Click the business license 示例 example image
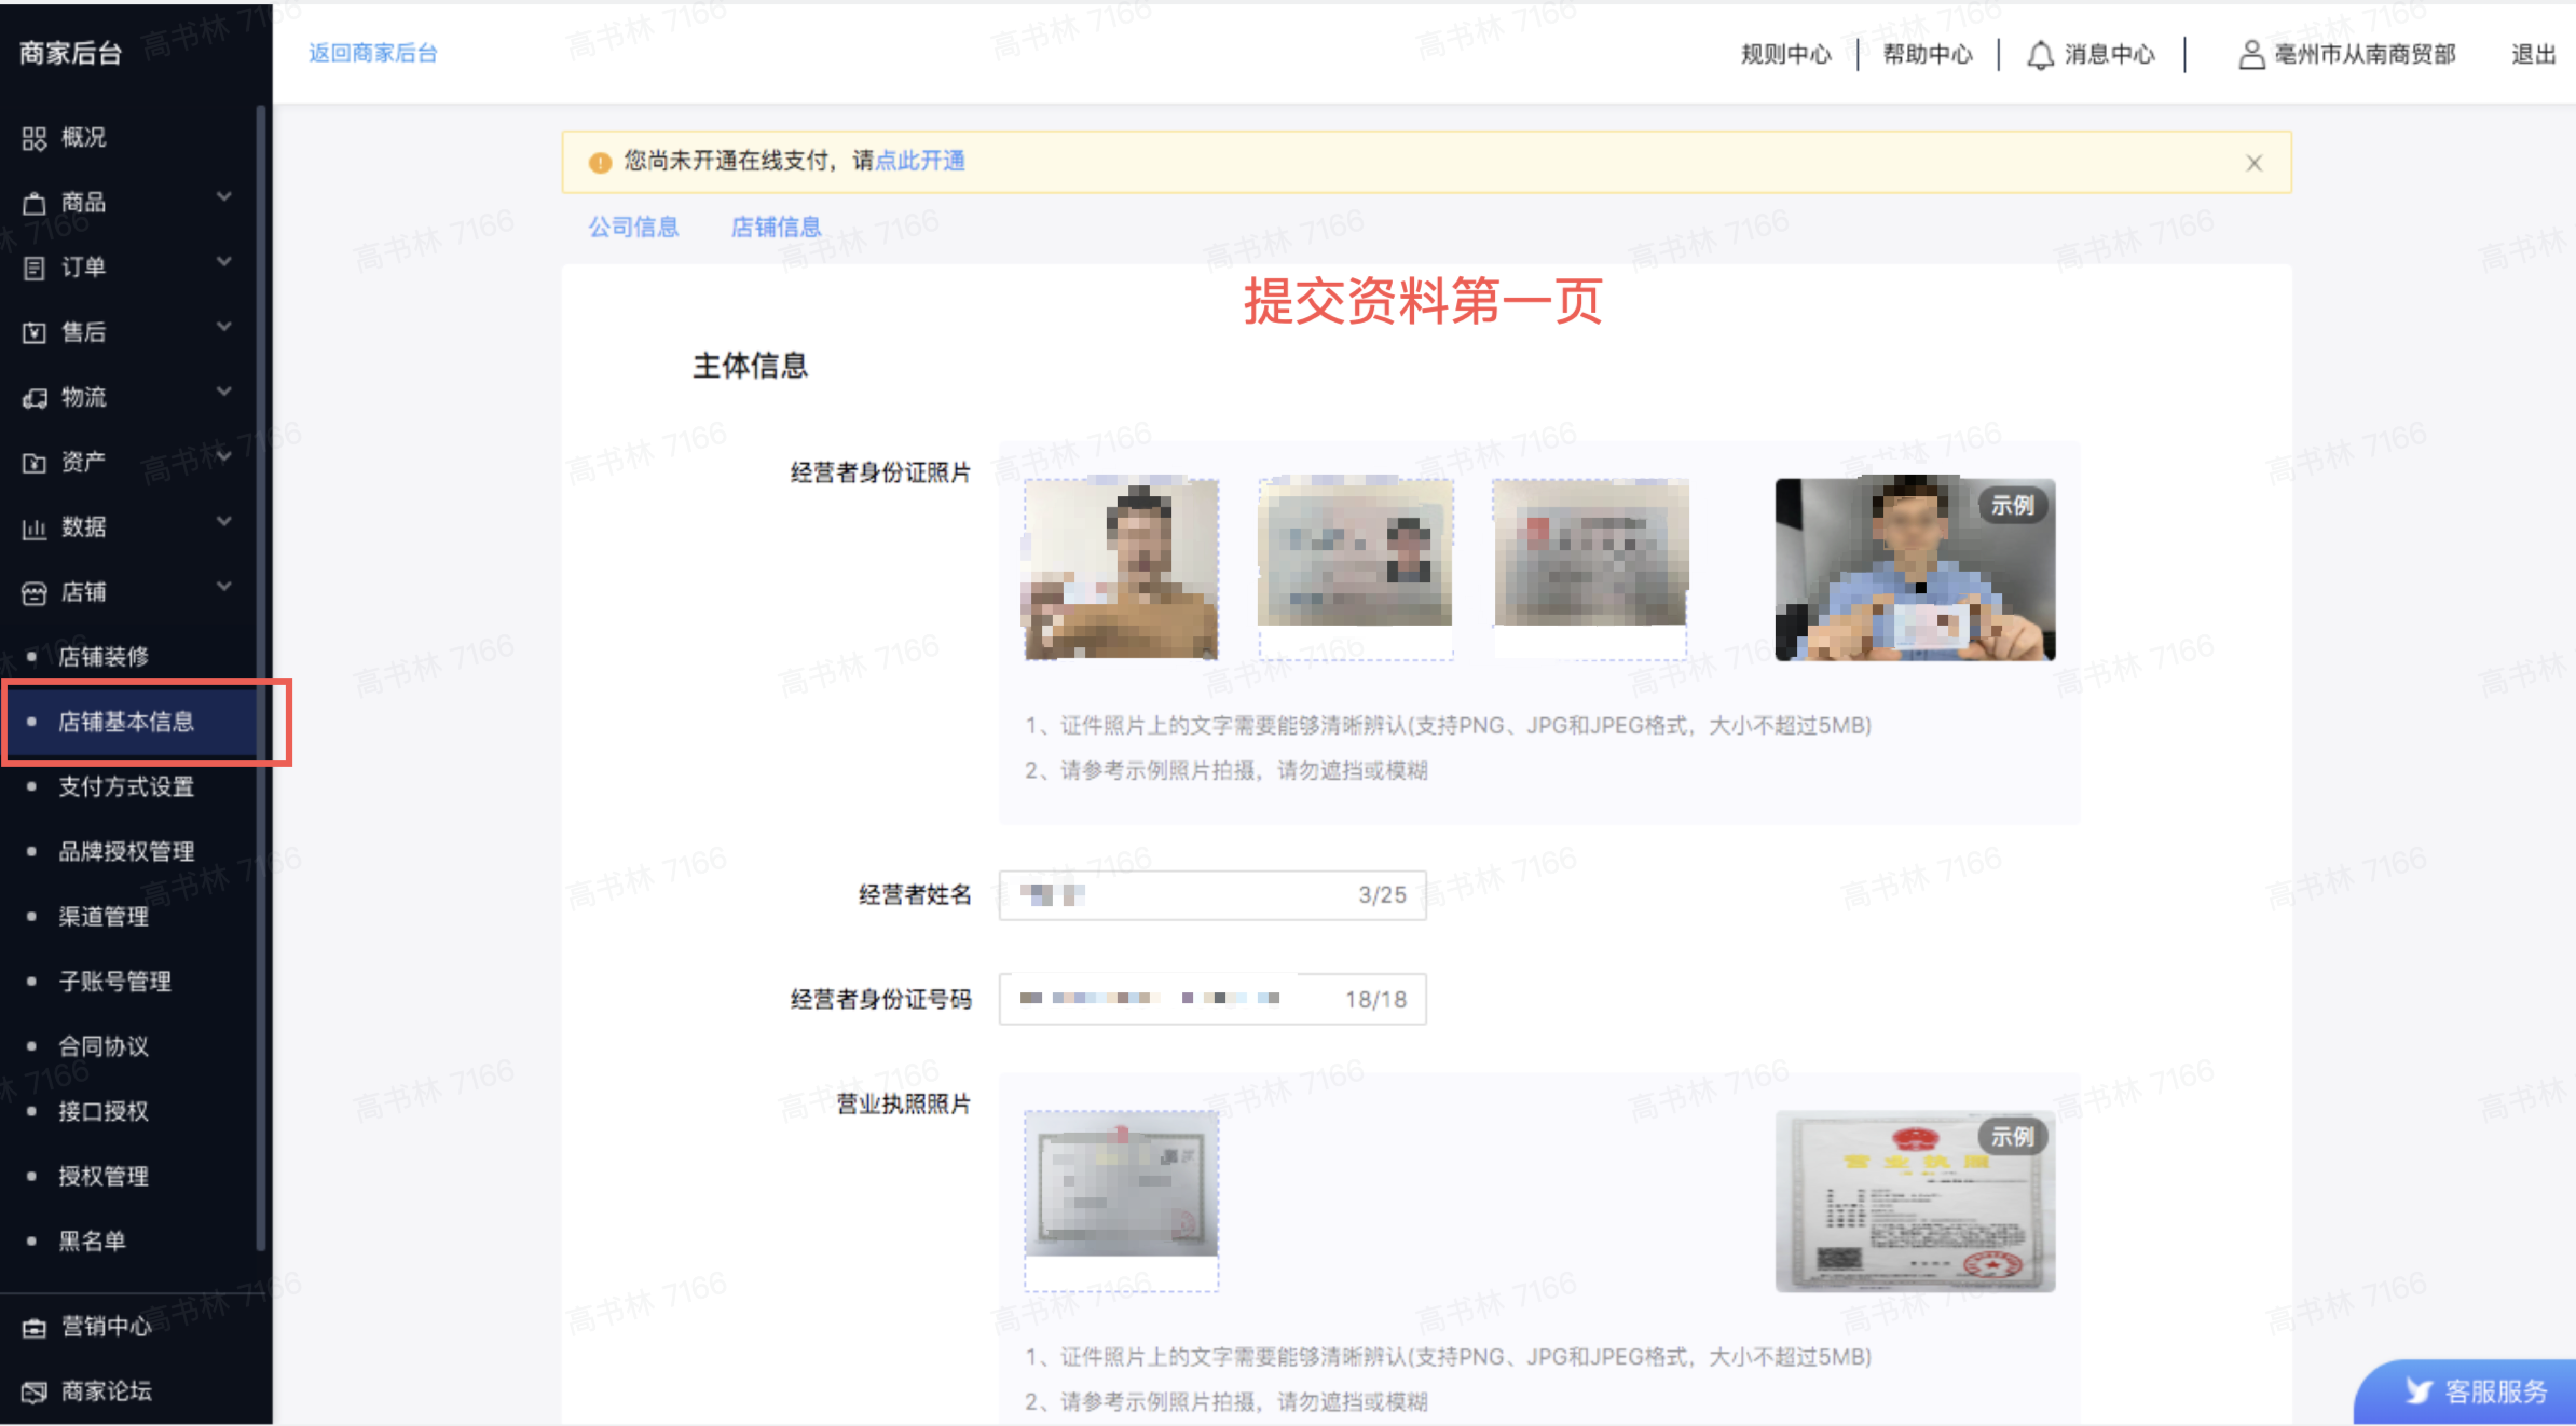 point(1915,1202)
